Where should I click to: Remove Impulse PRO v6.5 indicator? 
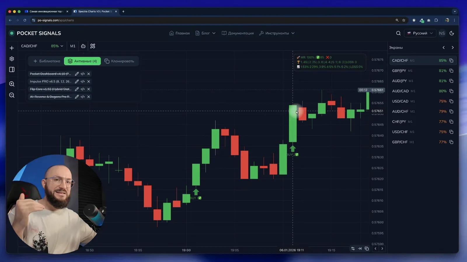click(x=88, y=82)
